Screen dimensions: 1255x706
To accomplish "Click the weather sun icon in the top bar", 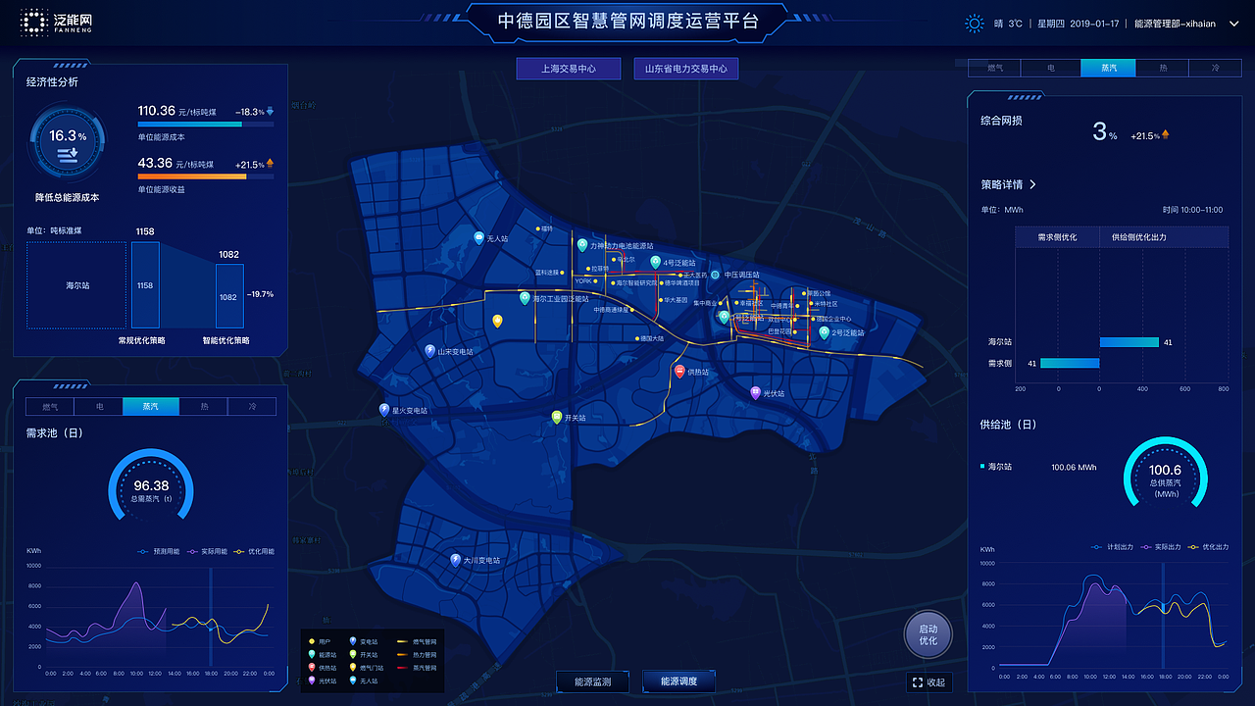I will [x=974, y=23].
